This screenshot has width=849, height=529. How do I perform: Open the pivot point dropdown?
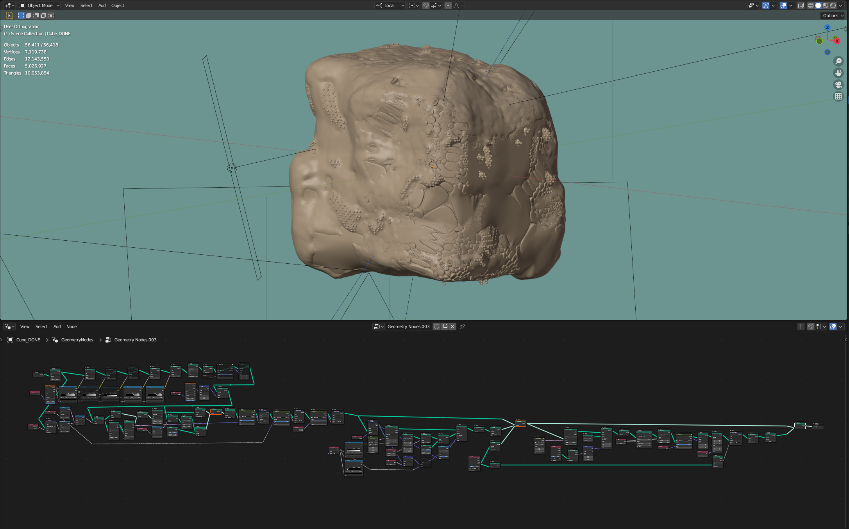414,5
